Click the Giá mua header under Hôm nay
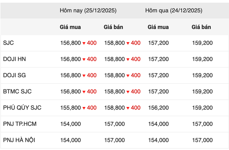229x150 pixels. (x=70, y=27)
